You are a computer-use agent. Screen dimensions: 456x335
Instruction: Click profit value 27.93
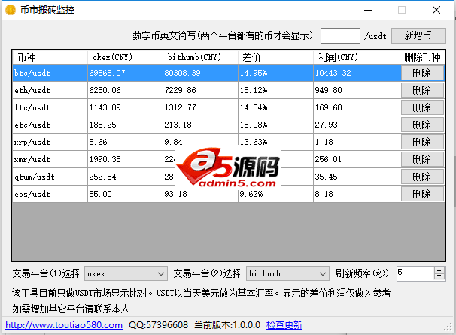(357, 125)
